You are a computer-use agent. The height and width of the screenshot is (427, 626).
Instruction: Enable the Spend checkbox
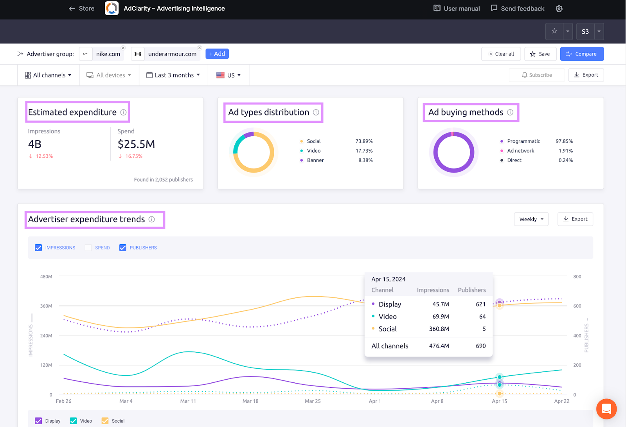(88, 248)
